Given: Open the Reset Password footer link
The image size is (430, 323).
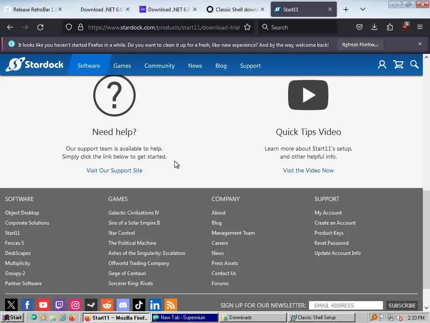Looking at the screenshot, I should coord(331,243).
